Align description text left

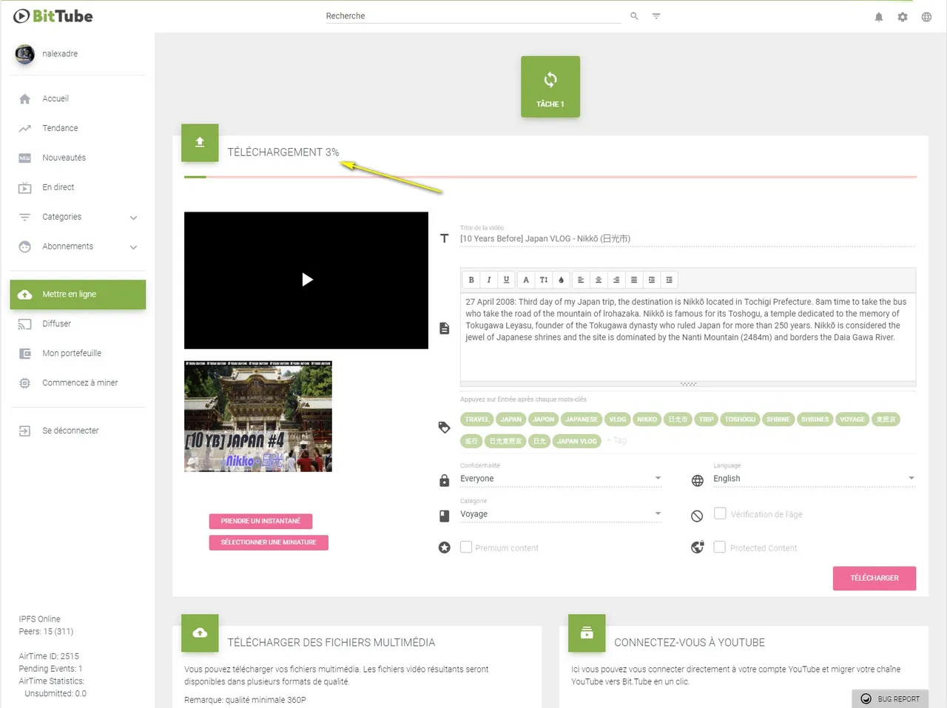click(581, 280)
